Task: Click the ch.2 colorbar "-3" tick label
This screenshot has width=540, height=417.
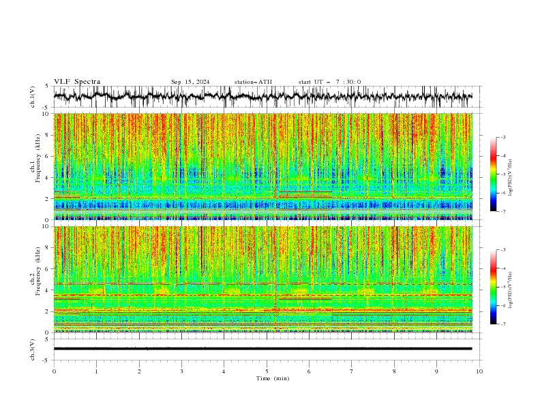Action: 503,250
